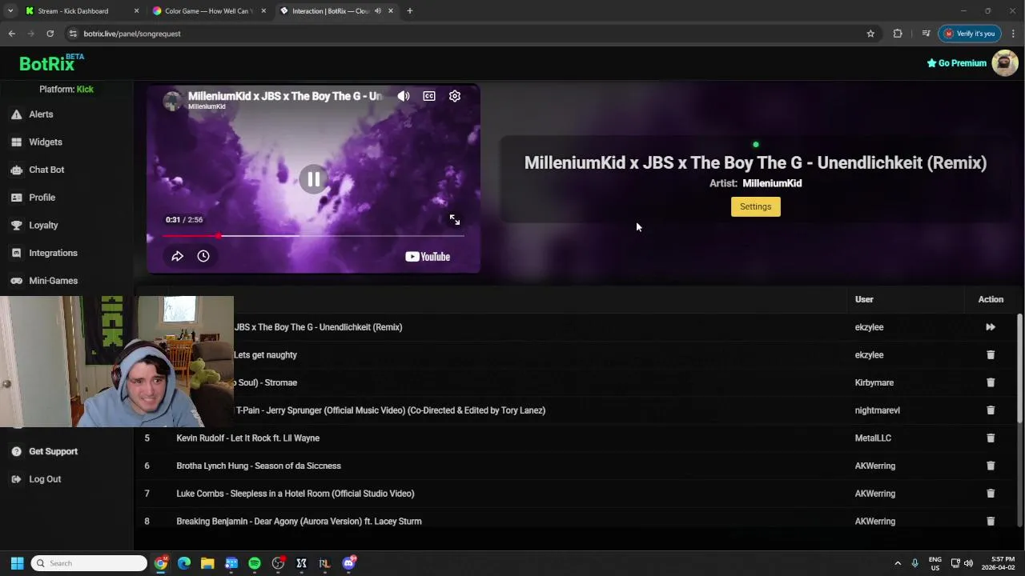Open the user avatar menu
This screenshot has height=576, width=1025.
pyautogui.click(x=1004, y=62)
